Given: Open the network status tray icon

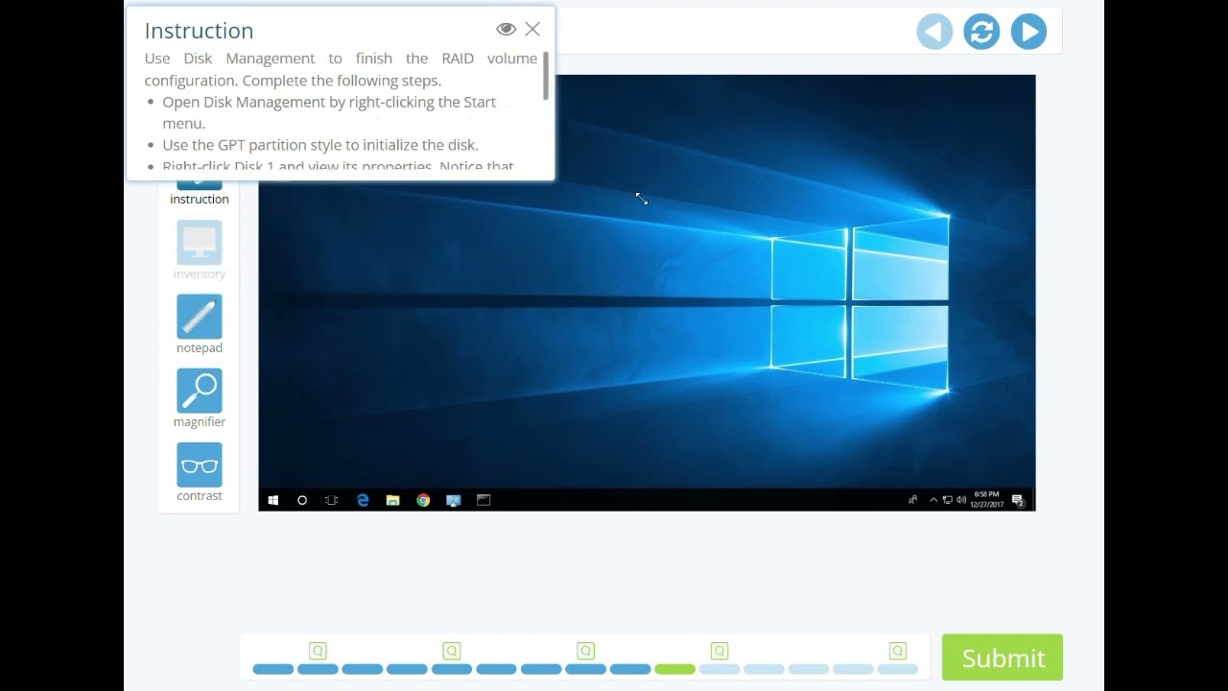Looking at the screenshot, I should (947, 500).
